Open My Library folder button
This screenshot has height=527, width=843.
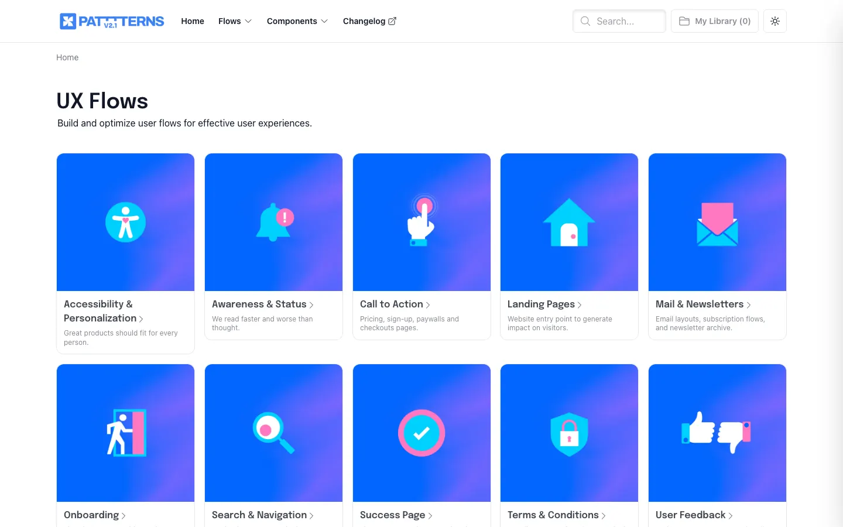pos(714,21)
